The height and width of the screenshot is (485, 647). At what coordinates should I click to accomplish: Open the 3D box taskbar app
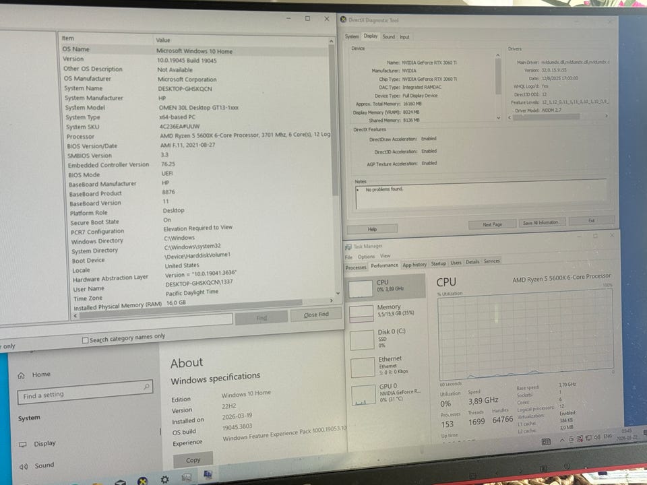(x=120, y=482)
